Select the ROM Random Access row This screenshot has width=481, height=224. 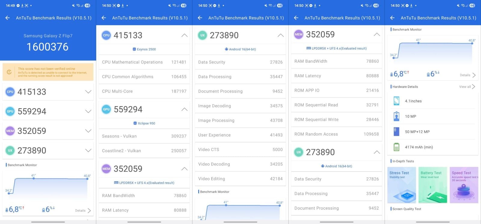pos(337,134)
